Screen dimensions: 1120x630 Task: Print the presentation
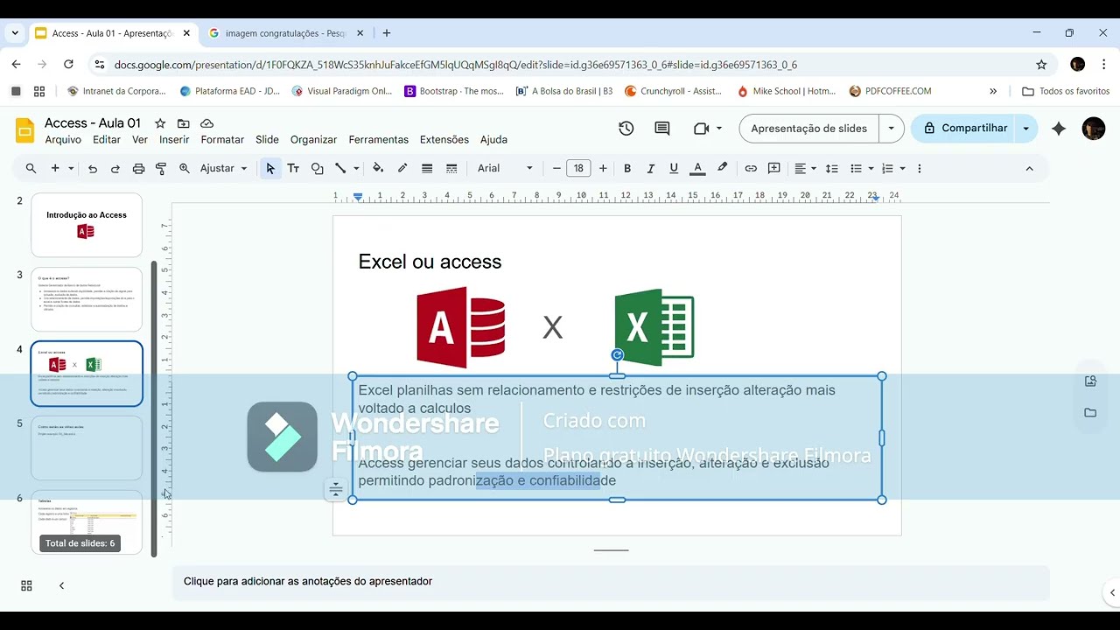click(x=138, y=168)
